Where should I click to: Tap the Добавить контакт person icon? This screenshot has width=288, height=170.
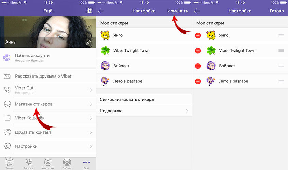8,132
